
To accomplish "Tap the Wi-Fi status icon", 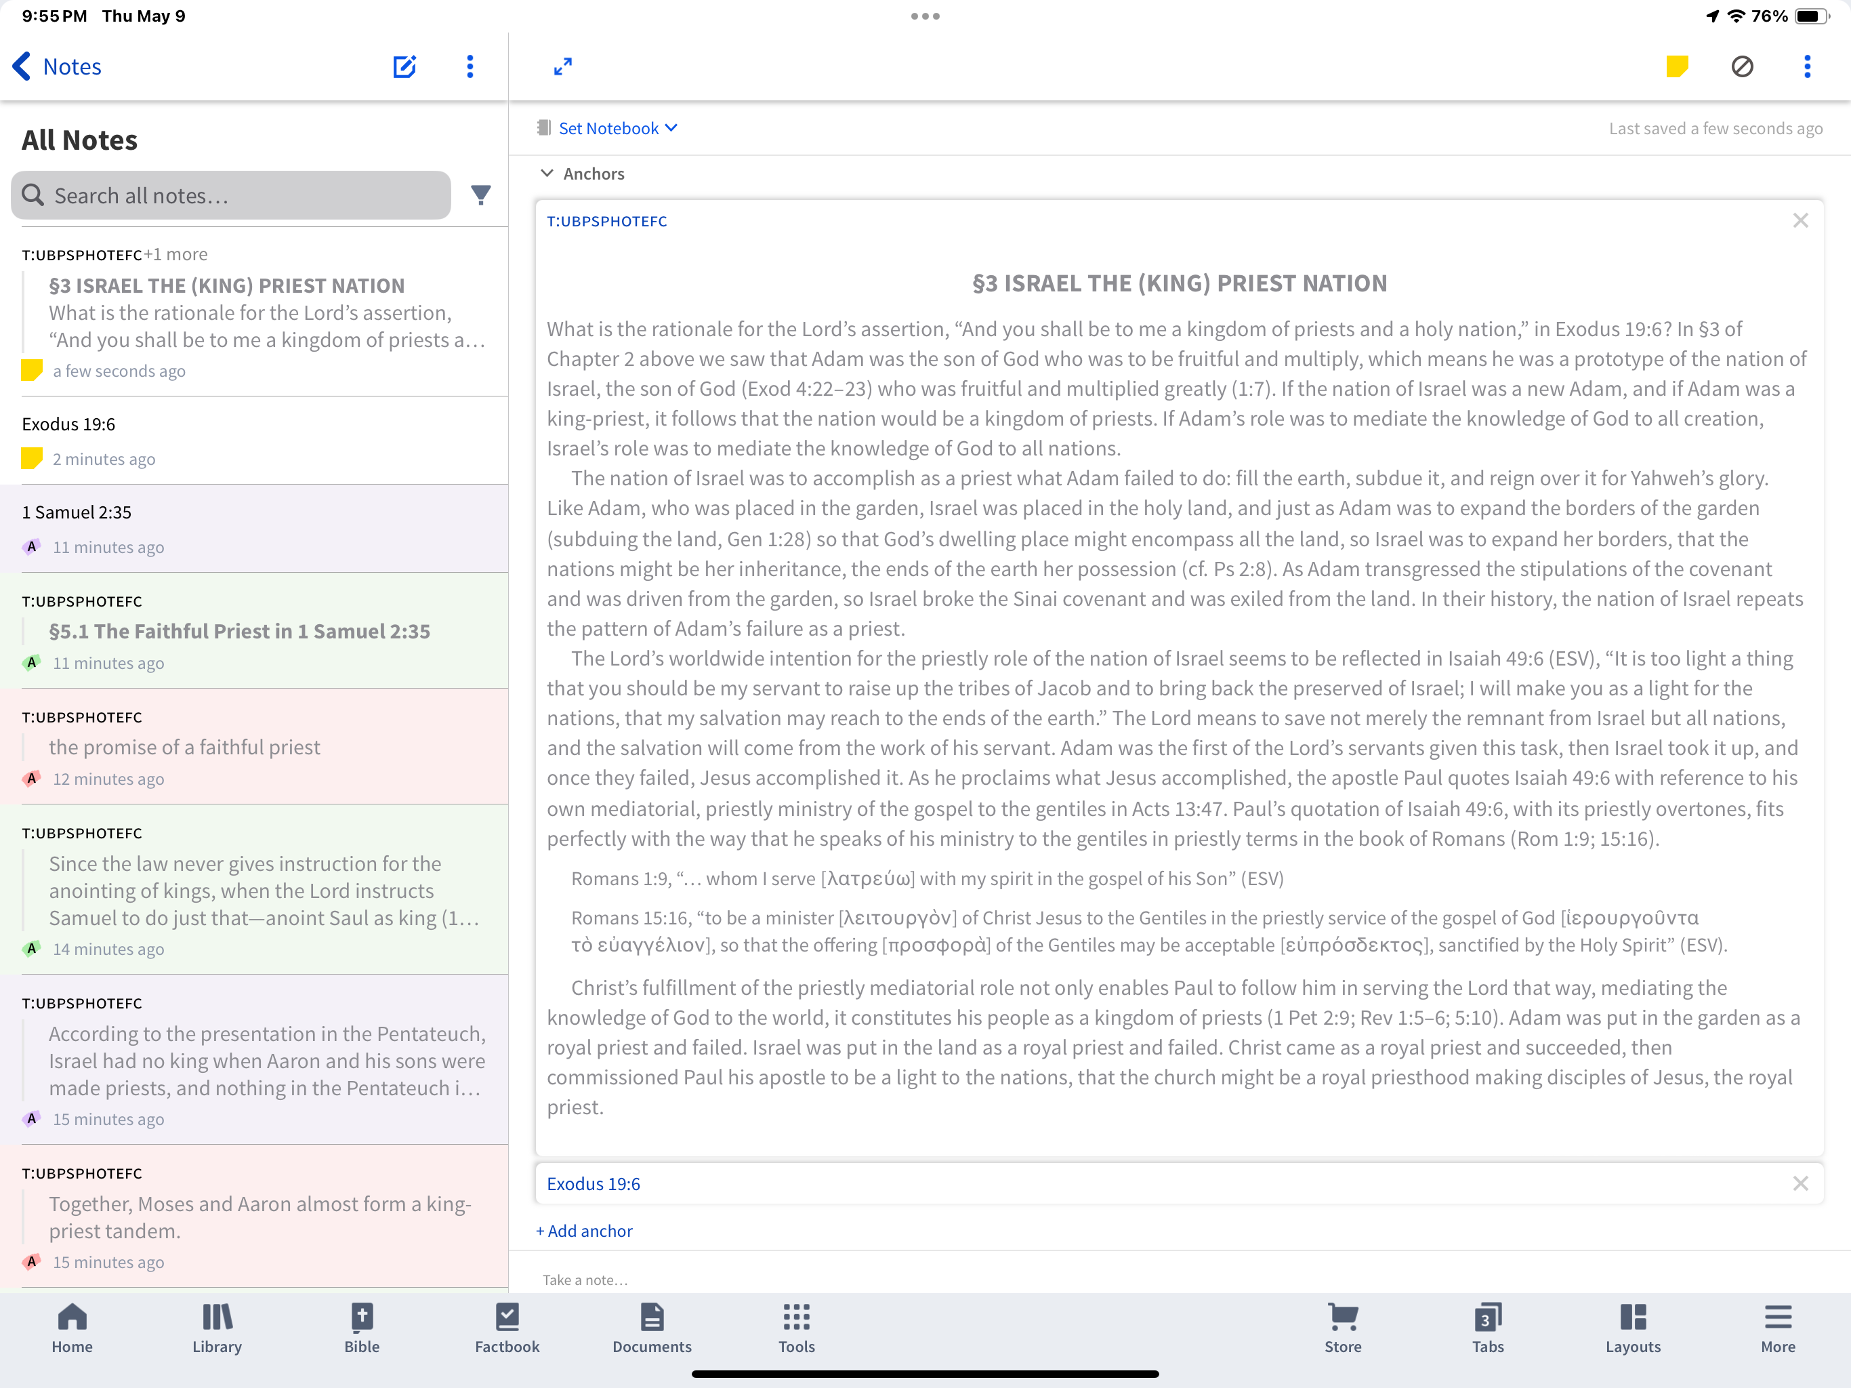I will (1736, 16).
